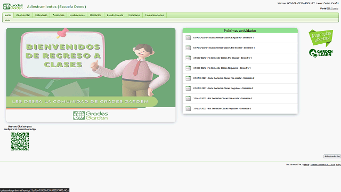Go to the Evaluaciones tab

tap(77, 15)
